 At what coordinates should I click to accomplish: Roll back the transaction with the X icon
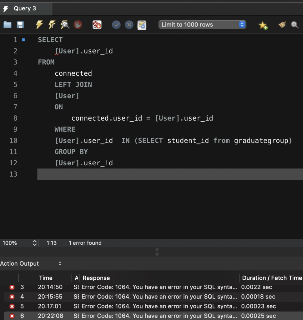129,25
